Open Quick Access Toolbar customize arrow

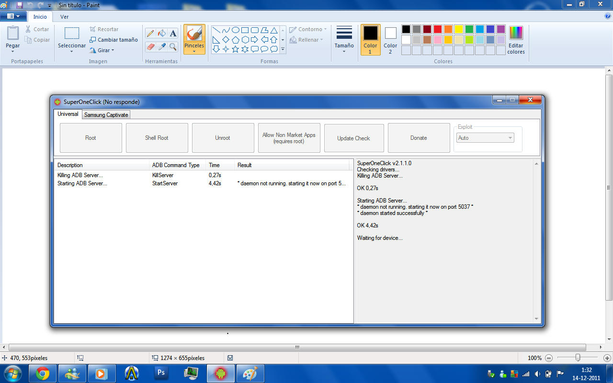(x=50, y=5)
